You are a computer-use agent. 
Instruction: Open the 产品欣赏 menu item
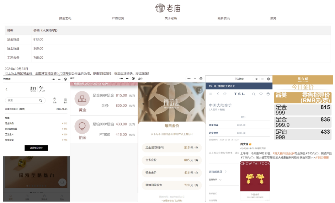[x=118, y=18]
